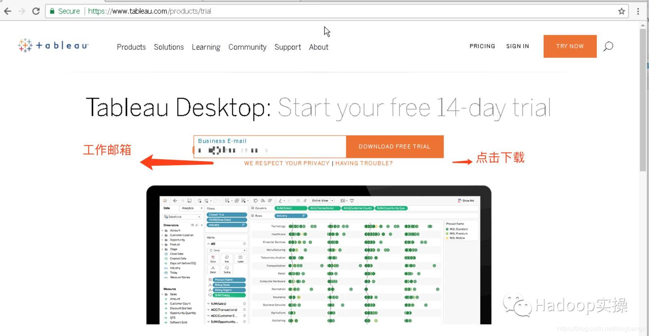Viewport: 649px width, 336px height.
Task: Open the HAVING TROUBLE? link
Action: click(364, 163)
